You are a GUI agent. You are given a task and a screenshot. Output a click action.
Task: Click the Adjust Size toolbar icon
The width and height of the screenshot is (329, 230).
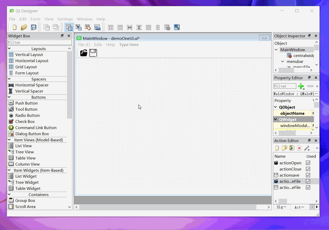click(x=177, y=27)
